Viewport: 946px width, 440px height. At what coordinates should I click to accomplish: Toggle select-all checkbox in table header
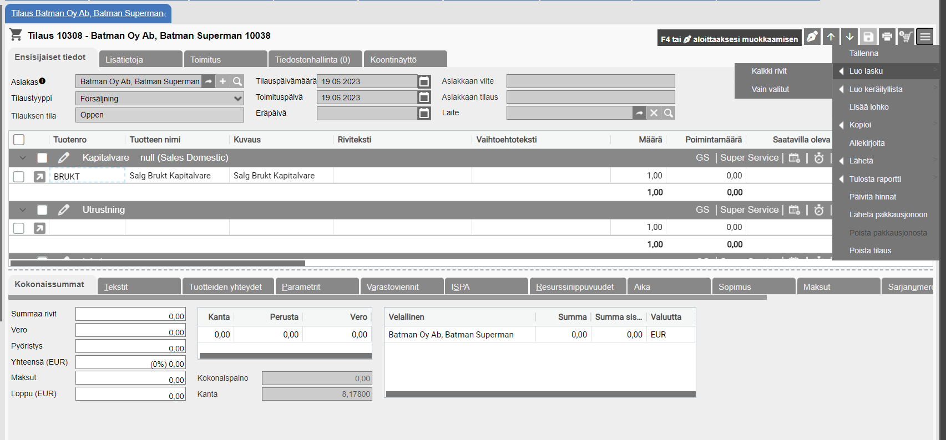coord(19,140)
